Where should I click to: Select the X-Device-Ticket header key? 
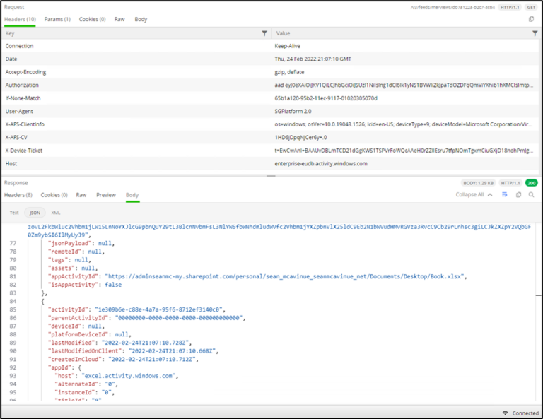23,151
